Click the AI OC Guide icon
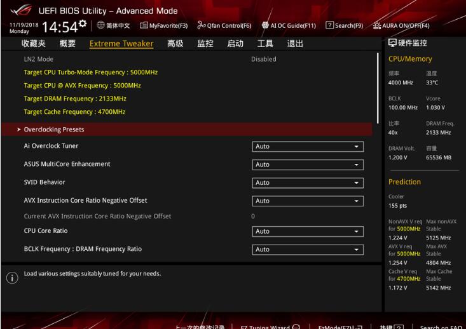Viewport: 466px width, 329px height. click(265, 25)
